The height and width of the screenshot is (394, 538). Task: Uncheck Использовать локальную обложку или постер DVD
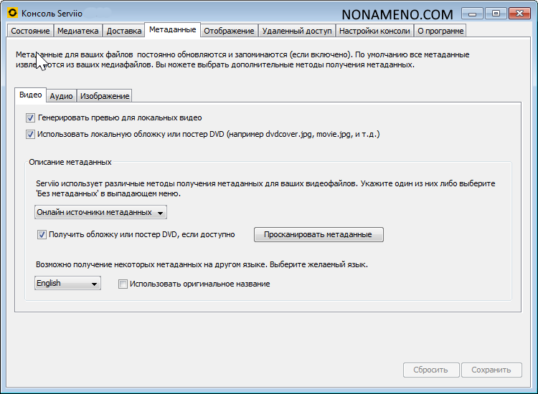[31, 134]
